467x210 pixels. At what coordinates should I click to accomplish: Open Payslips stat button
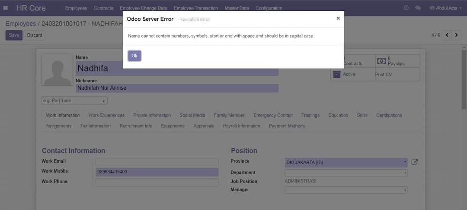(397, 61)
